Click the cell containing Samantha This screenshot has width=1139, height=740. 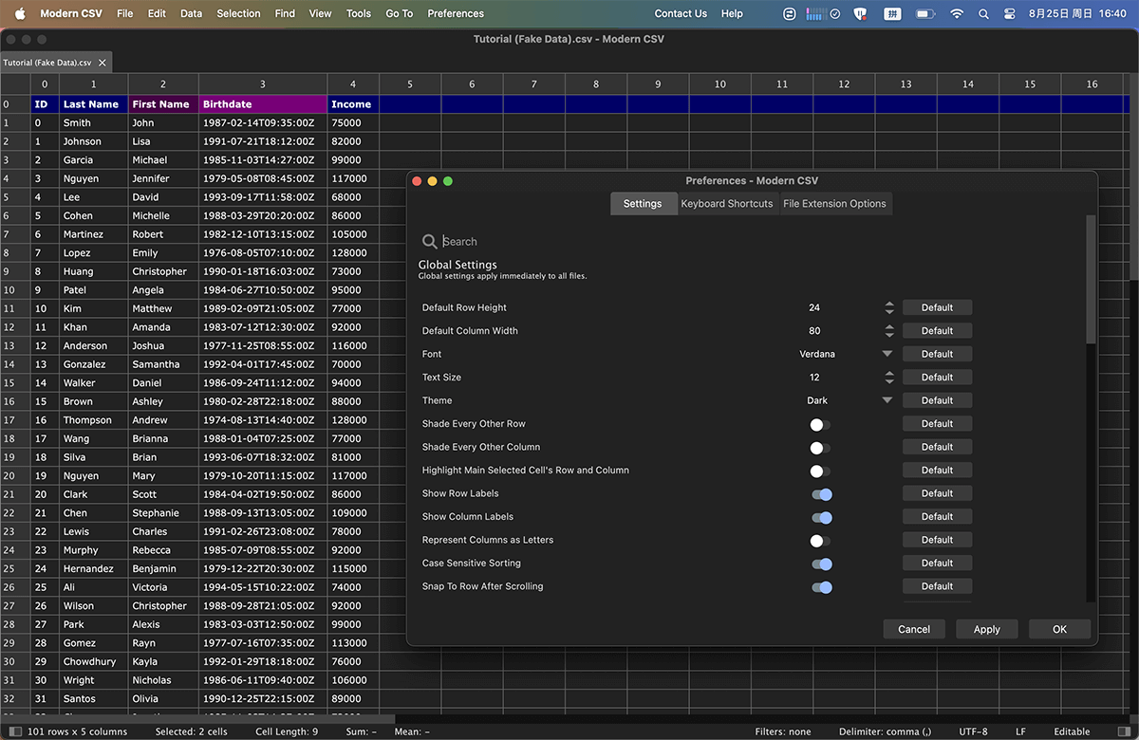coord(163,364)
